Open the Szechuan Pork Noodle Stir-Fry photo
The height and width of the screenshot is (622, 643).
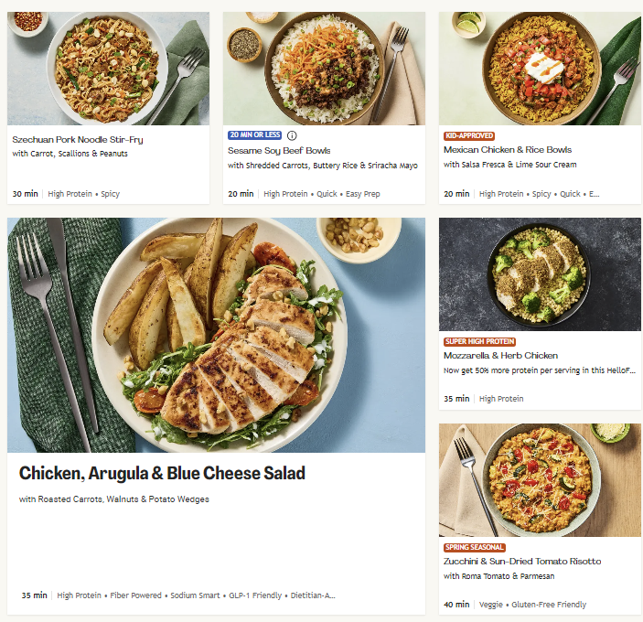coord(108,69)
